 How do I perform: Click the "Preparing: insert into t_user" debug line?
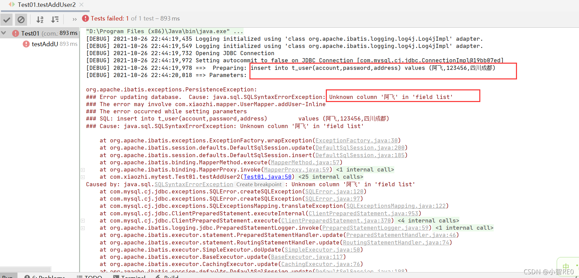point(291,68)
